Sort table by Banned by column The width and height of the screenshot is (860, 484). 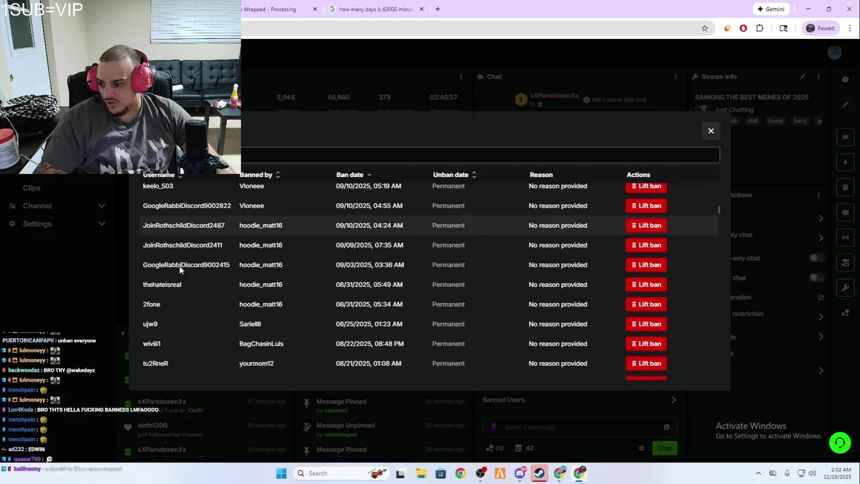(259, 175)
